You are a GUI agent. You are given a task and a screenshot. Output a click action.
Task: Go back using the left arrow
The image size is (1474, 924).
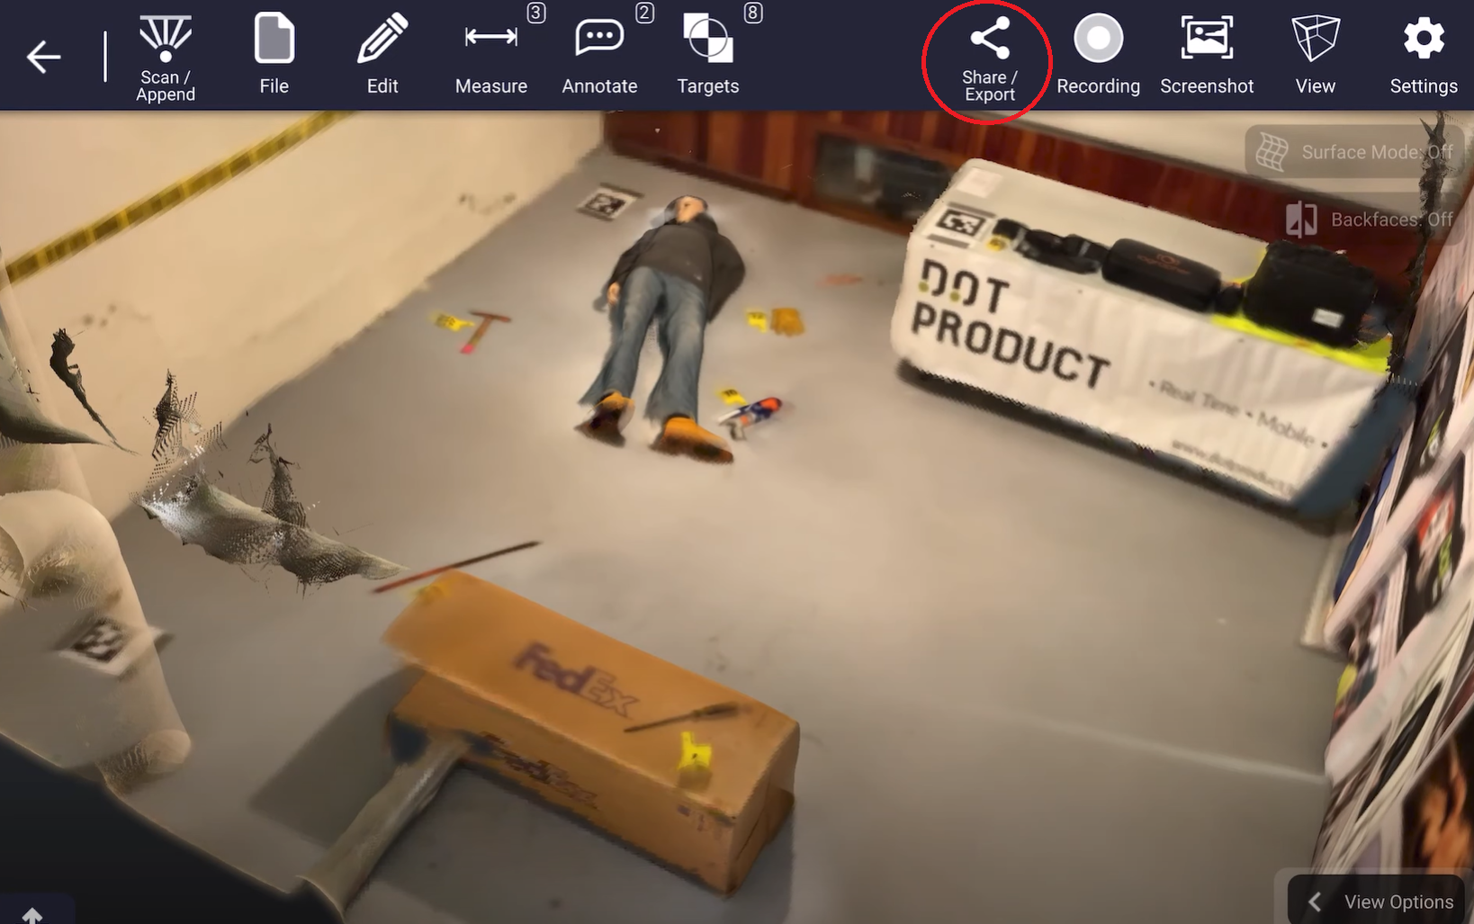pos(42,57)
